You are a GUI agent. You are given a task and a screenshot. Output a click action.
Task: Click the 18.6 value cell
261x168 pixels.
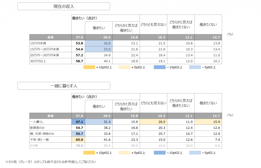tap(126, 61)
